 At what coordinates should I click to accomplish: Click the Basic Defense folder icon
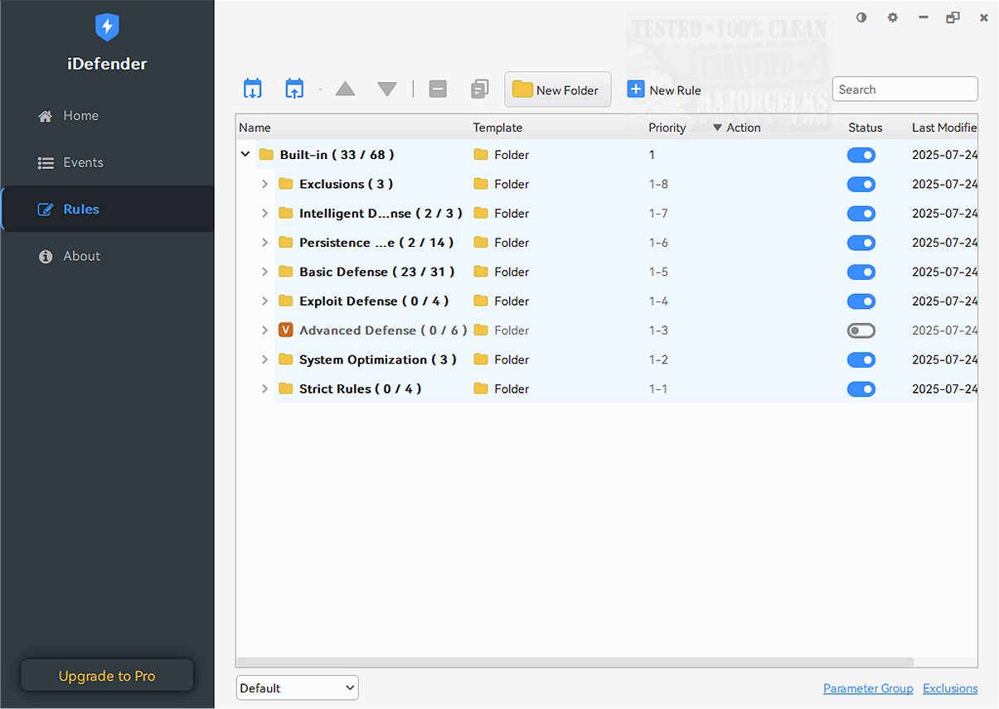286,272
